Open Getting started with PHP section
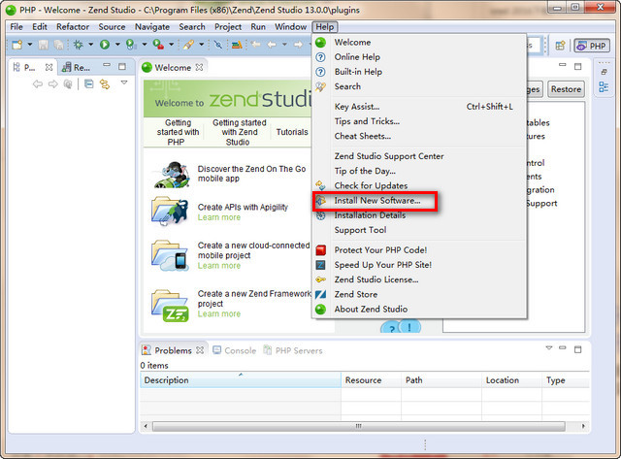The height and width of the screenshot is (459, 621). (x=177, y=132)
